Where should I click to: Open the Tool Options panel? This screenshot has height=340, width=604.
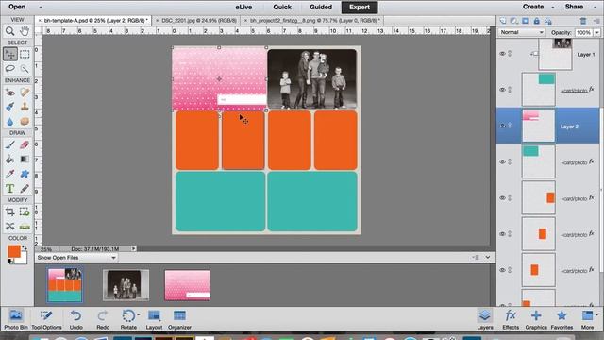pos(46,319)
